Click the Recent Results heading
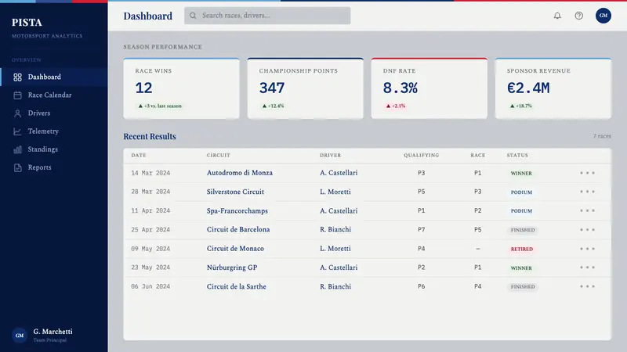The height and width of the screenshot is (352, 627). [x=150, y=136]
